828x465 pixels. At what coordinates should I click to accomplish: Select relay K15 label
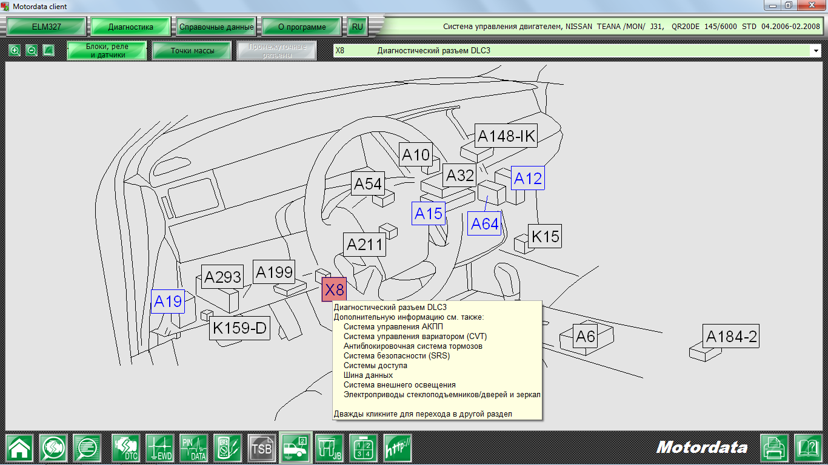pyautogui.click(x=544, y=236)
